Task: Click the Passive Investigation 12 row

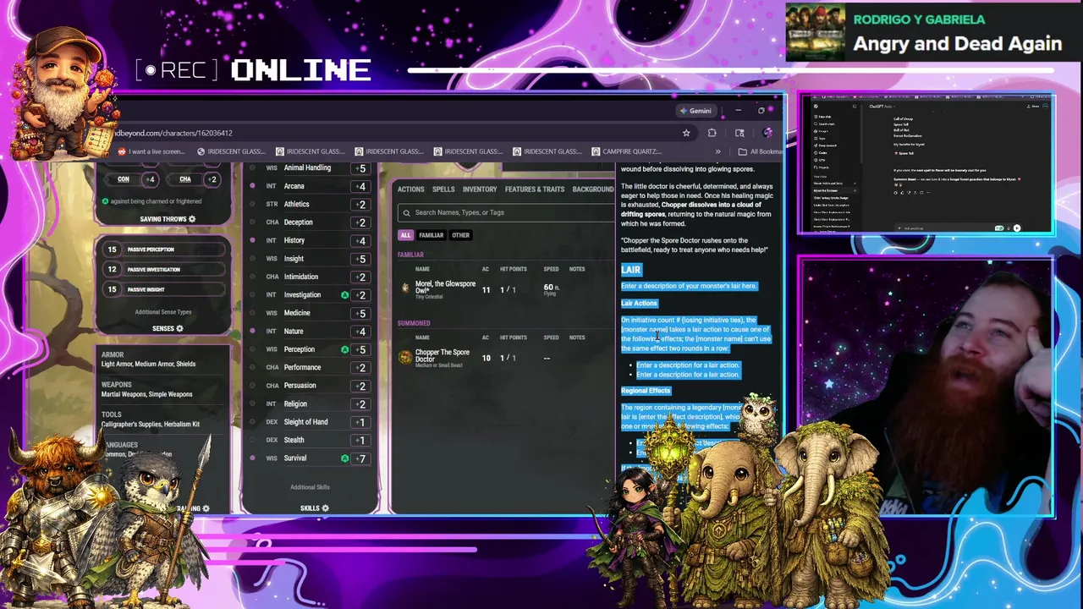Action: [x=163, y=270]
